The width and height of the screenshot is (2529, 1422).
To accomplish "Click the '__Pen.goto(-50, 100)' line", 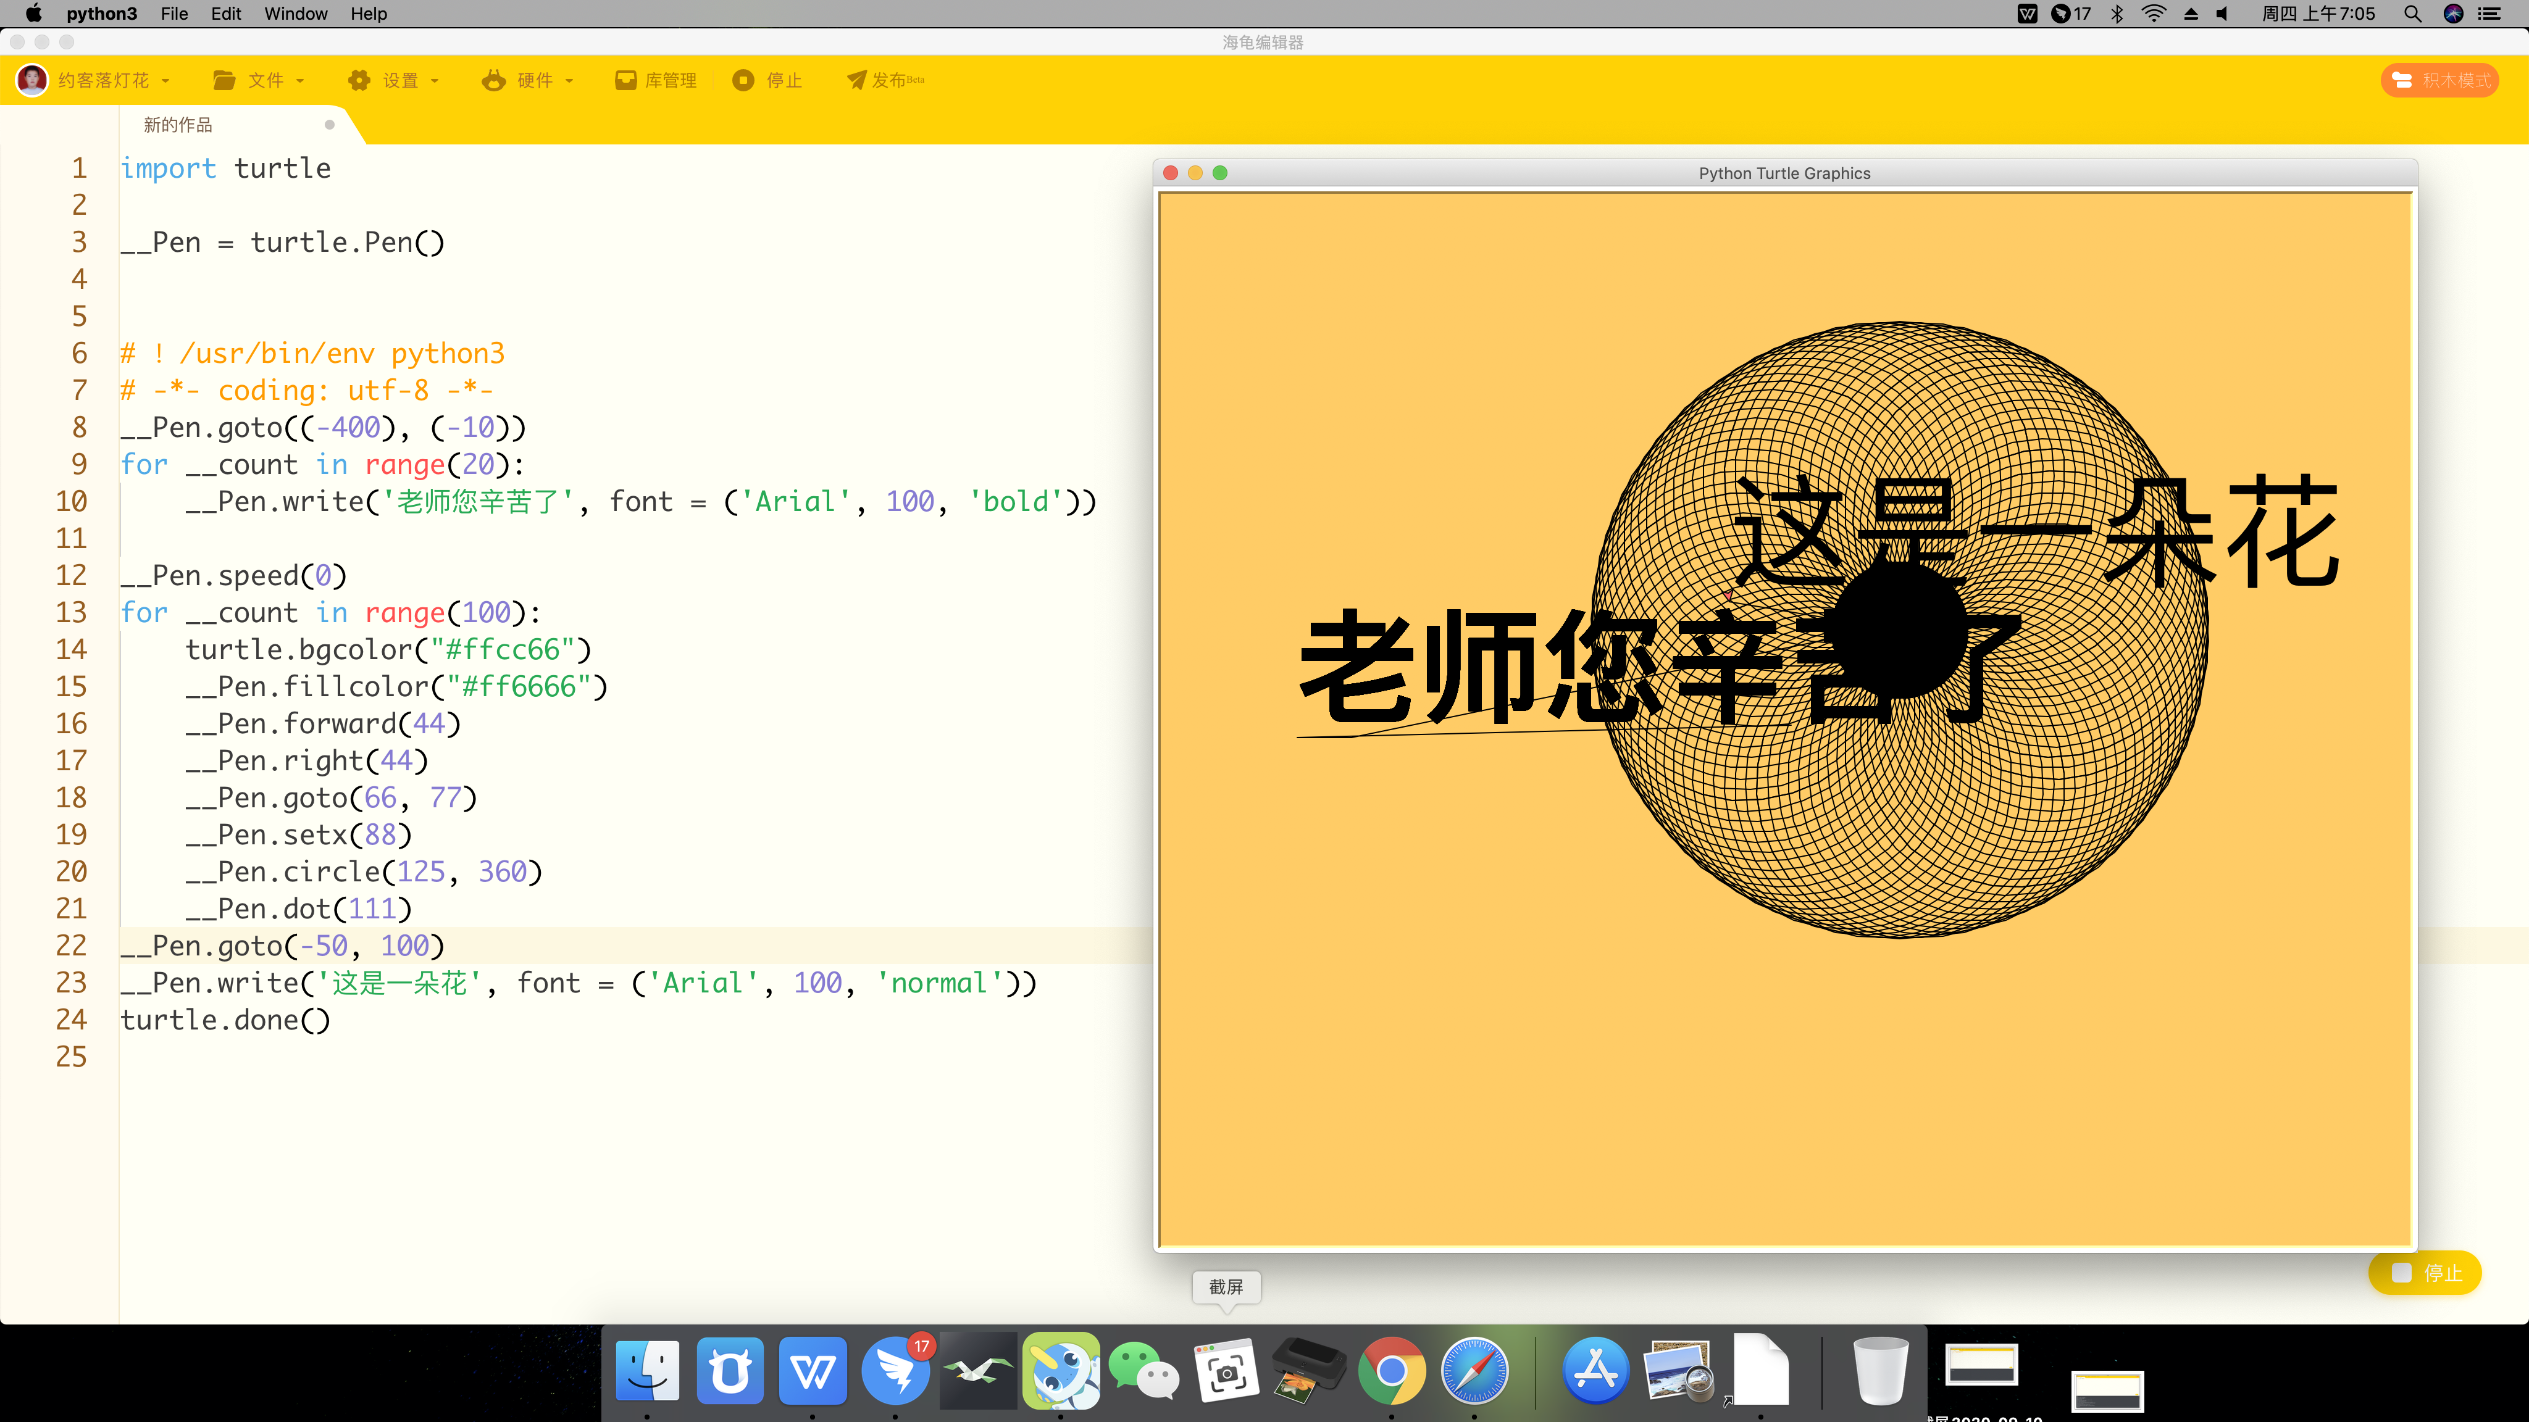I will [x=283, y=946].
